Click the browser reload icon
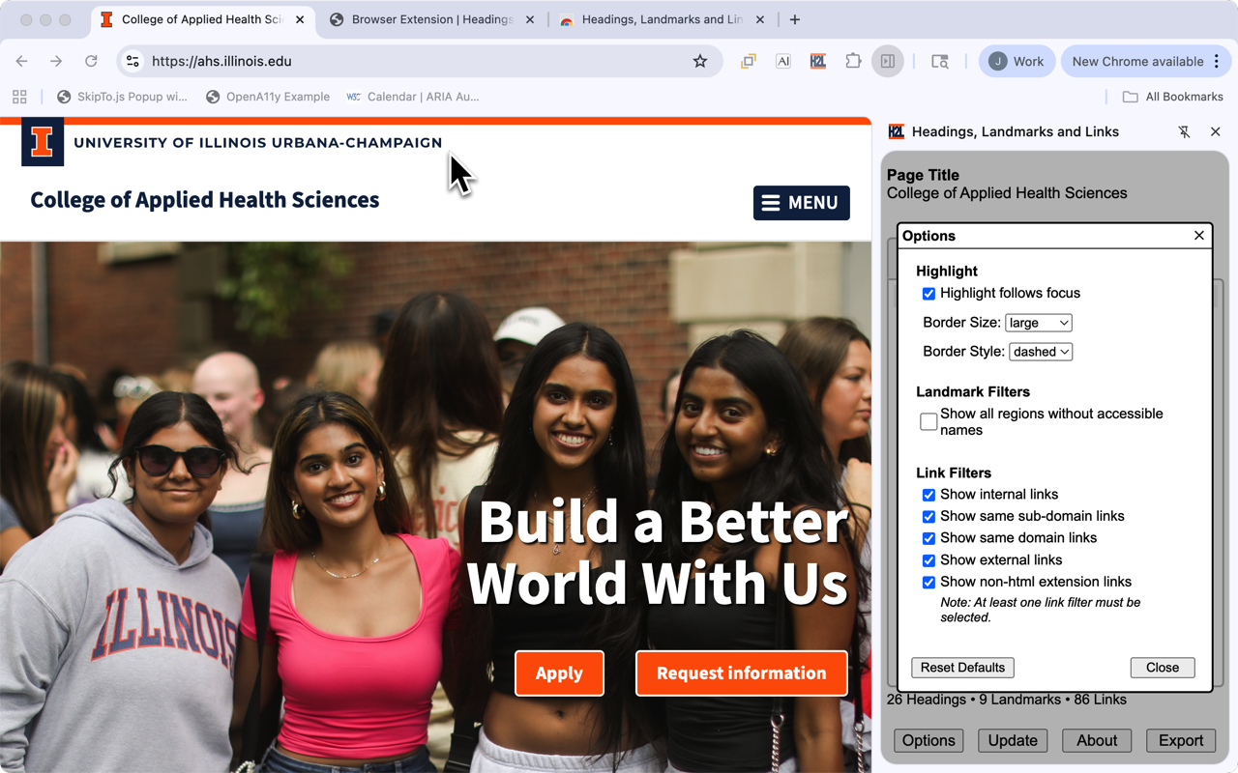The height and width of the screenshot is (773, 1238). pyautogui.click(x=91, y=61)
